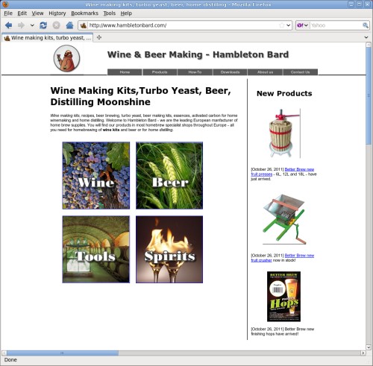Click the Downloads navigation button
Viewport: 373px width, 366px height.
pos(230,72)
